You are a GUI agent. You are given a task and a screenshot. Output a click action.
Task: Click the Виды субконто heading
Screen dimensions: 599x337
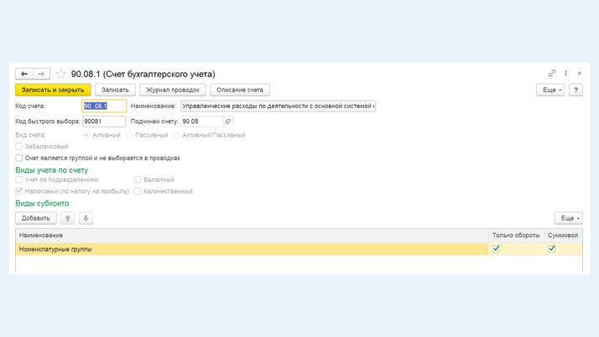point(42,204)
